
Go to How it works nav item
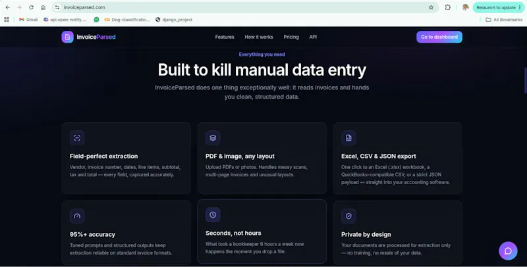click(x=259, y=37)
